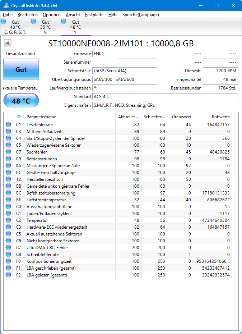Click status orb for Lesefehlerrate row
Image resolution: width=242 pixels, height=334 pixels.
click(x=8, y=125)
